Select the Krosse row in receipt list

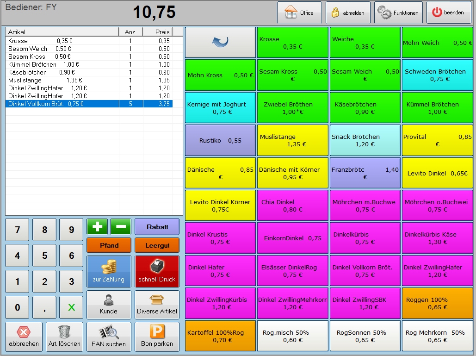tap(89, 41)
